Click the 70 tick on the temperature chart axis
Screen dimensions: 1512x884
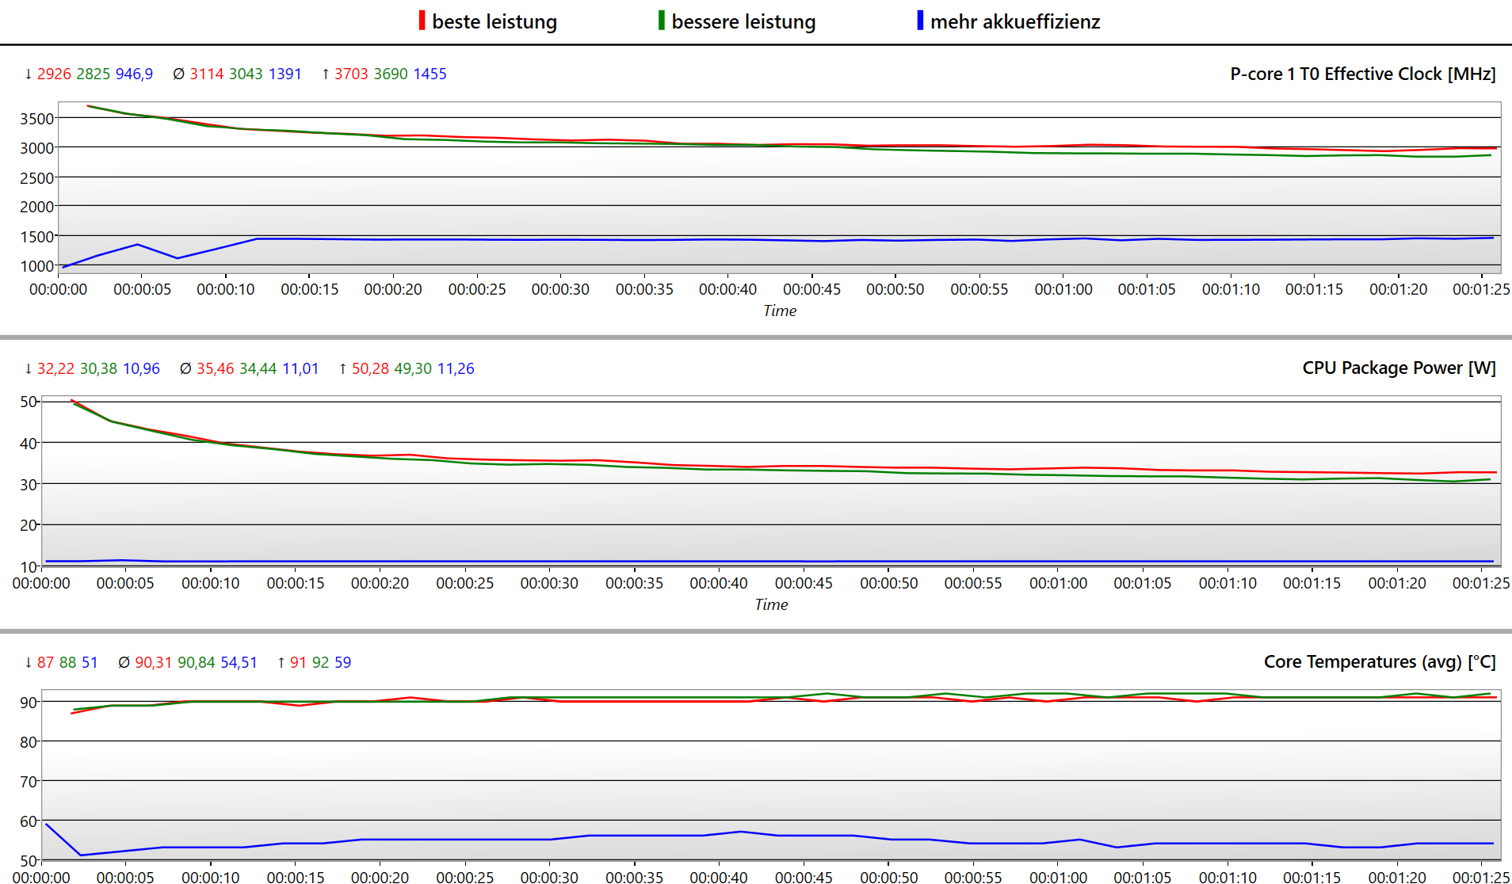(x=29, y=782)
